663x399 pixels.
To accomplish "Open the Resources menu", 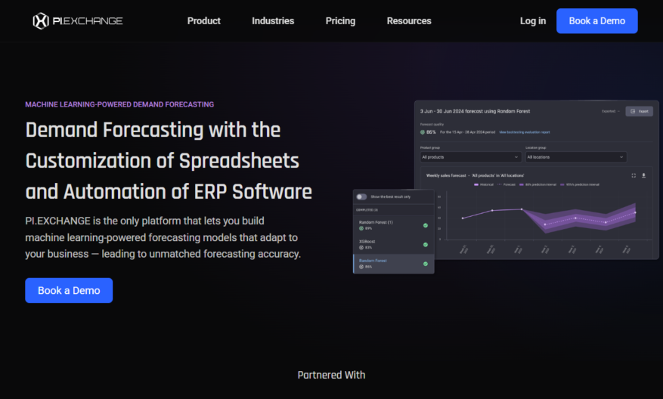I will click(409, 20).
